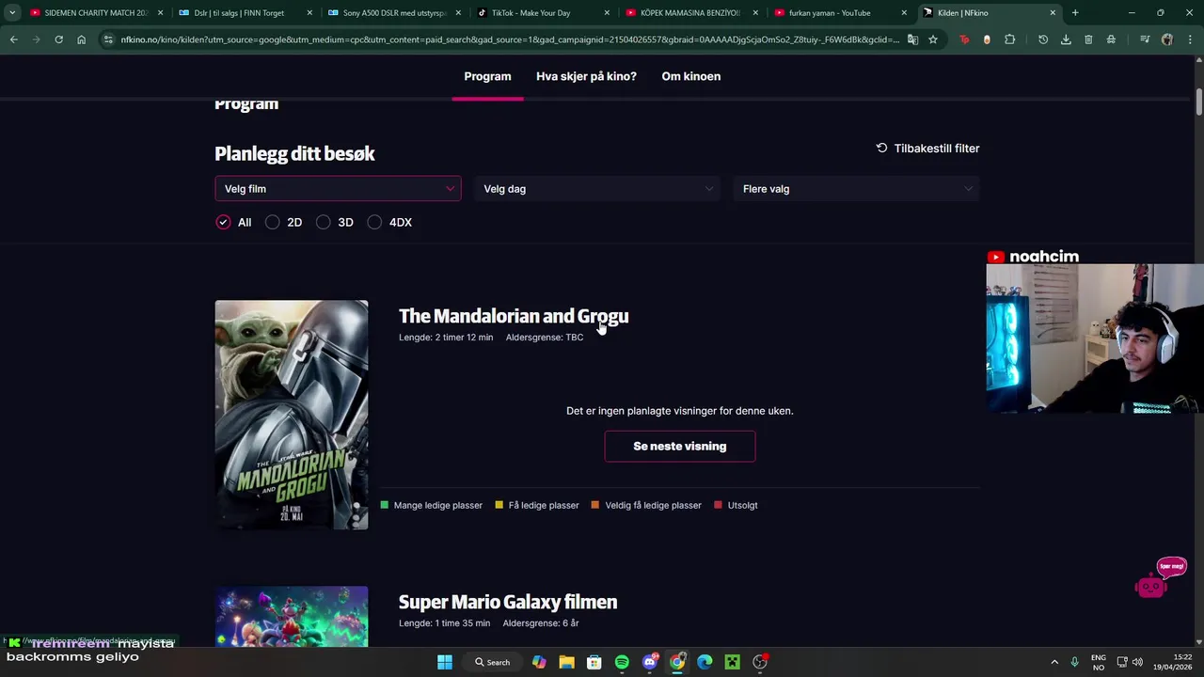Click the incognito hat-and-glasses toolbar icon
This screenshot has height=677, width=1204.
(x=1111, y=39)
